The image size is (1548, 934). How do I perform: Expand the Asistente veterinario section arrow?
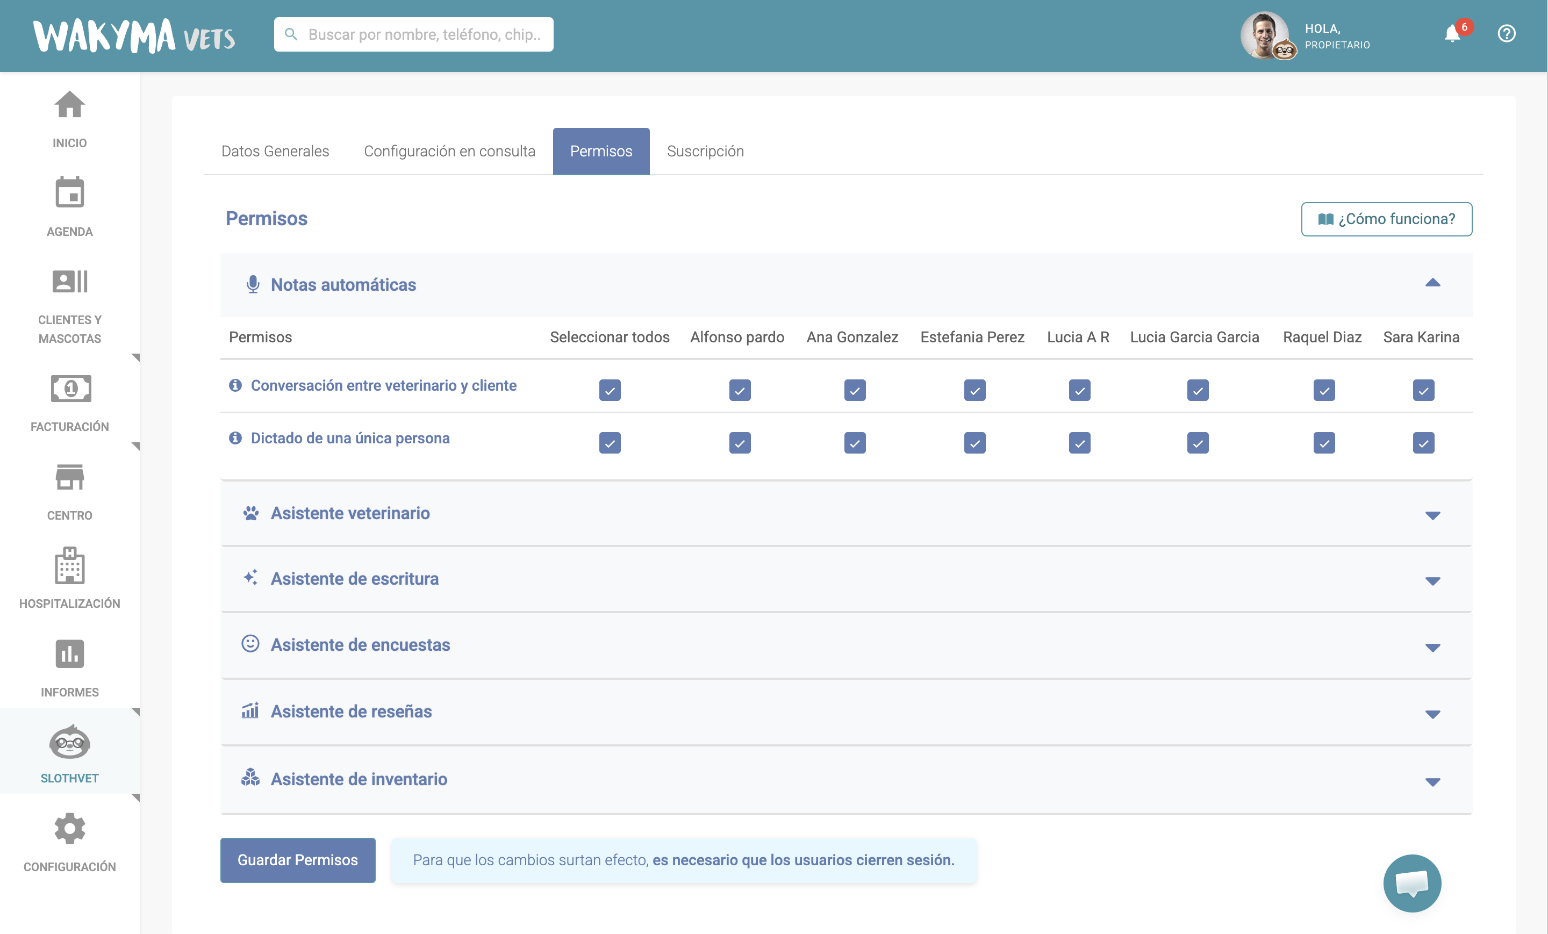point(1432,515)
